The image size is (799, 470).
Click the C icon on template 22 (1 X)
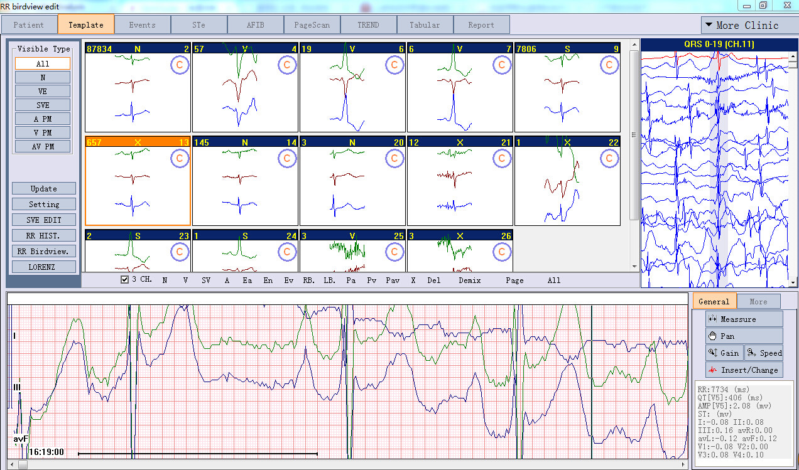point(609,159)
